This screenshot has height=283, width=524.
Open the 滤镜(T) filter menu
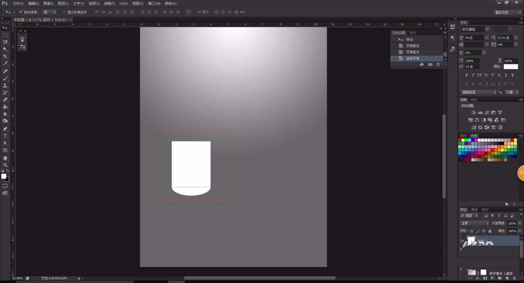point(110,4)
